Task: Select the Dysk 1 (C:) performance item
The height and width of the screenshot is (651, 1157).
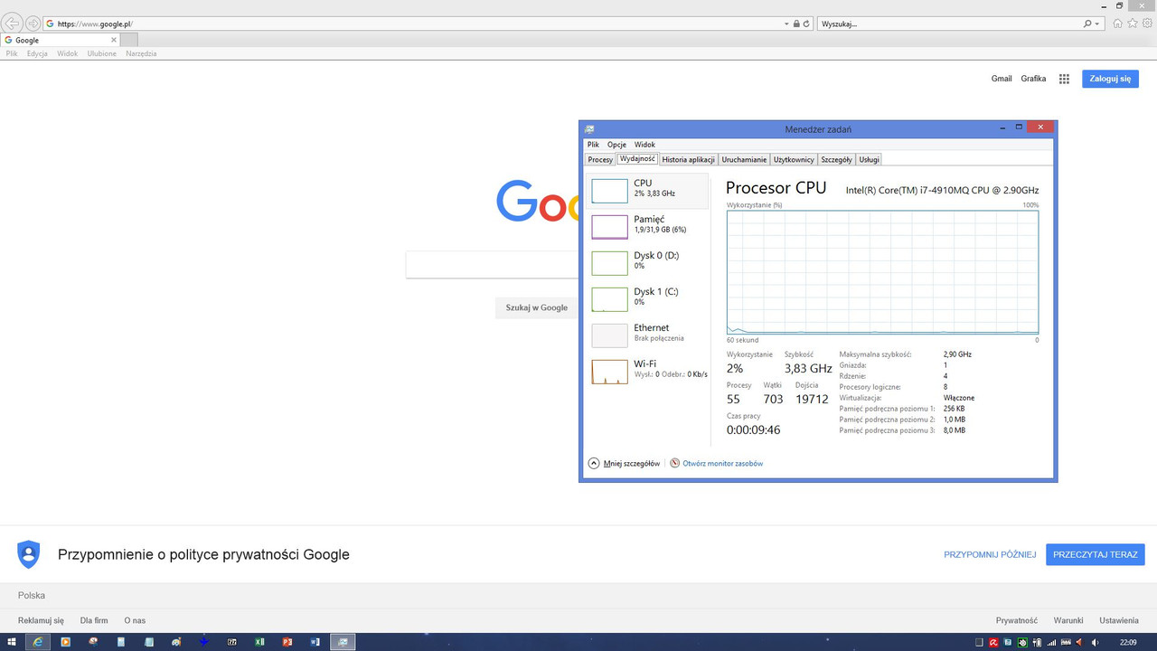Action: pyautogui.click(x=647, y=298)
